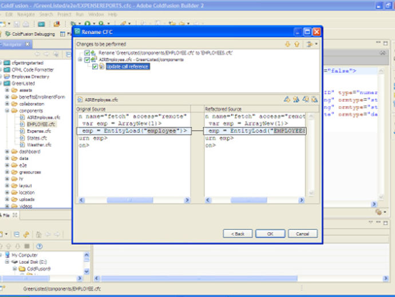Viewport: 395px width, 297px height.
Task: Click the last compare navigation icon in compare toolbar
Action: tap(314, 99)
